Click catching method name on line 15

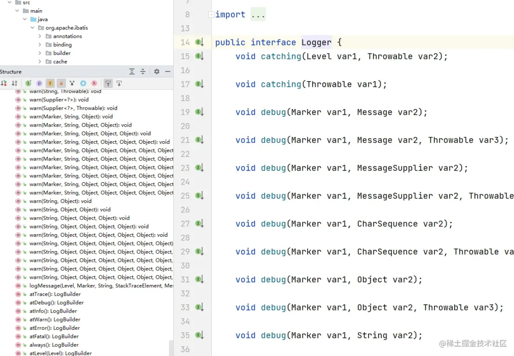coord(281,57)
